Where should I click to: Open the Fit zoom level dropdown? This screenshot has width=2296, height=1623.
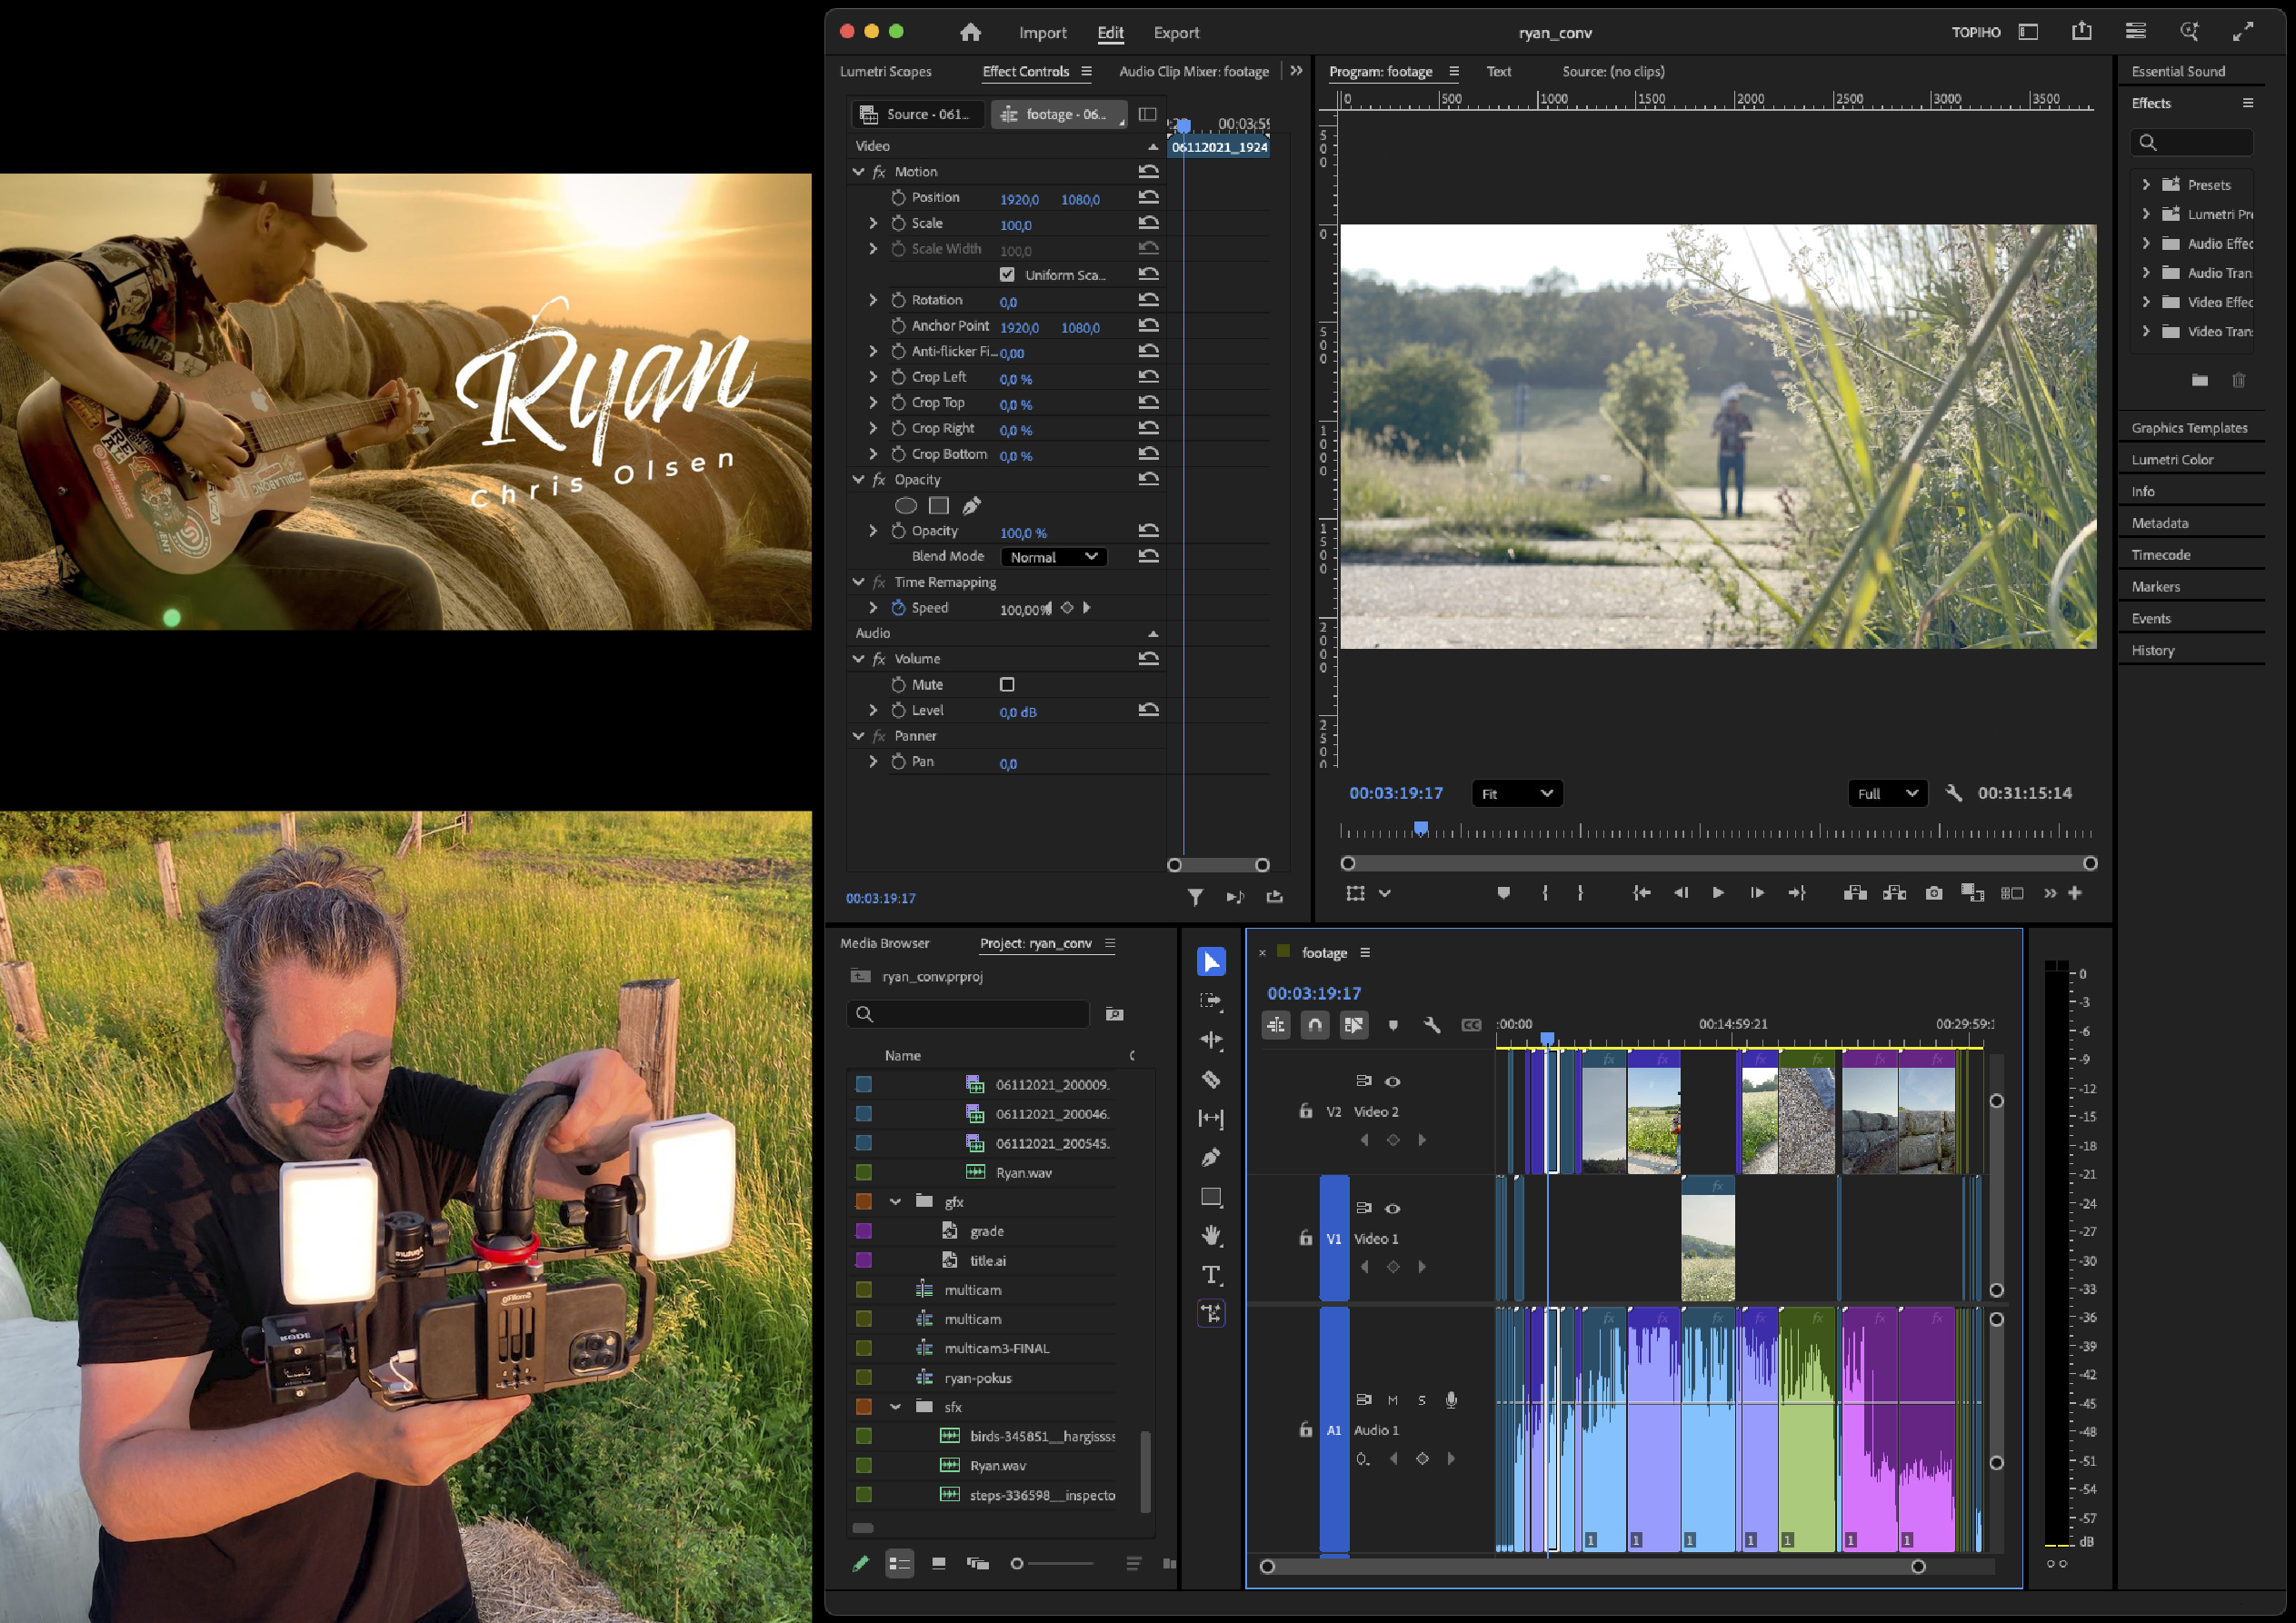[1516, 794]
